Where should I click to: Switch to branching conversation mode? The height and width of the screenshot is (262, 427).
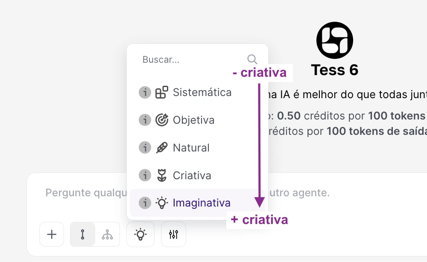tap(107, 234)
